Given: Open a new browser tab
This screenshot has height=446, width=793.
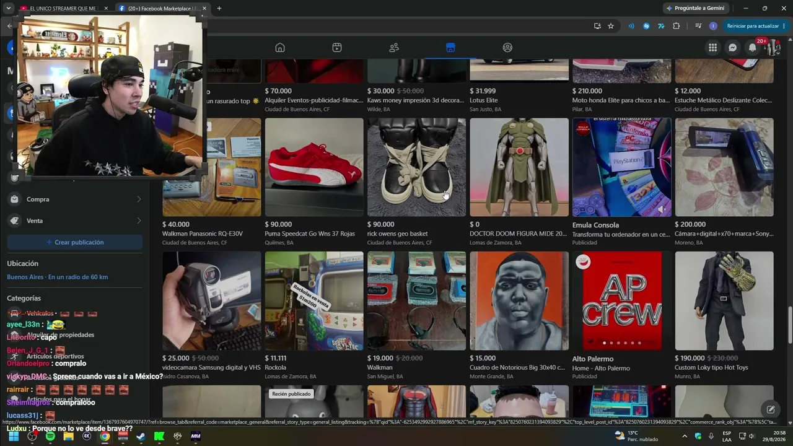Looking at the screenshot, I should 219,9.
